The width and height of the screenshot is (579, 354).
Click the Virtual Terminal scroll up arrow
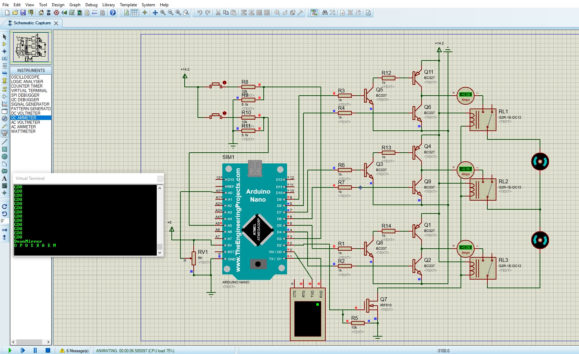[x=160, y=188]
